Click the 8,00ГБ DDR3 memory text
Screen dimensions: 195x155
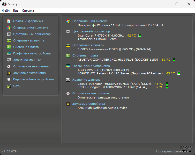click(114, 49)
